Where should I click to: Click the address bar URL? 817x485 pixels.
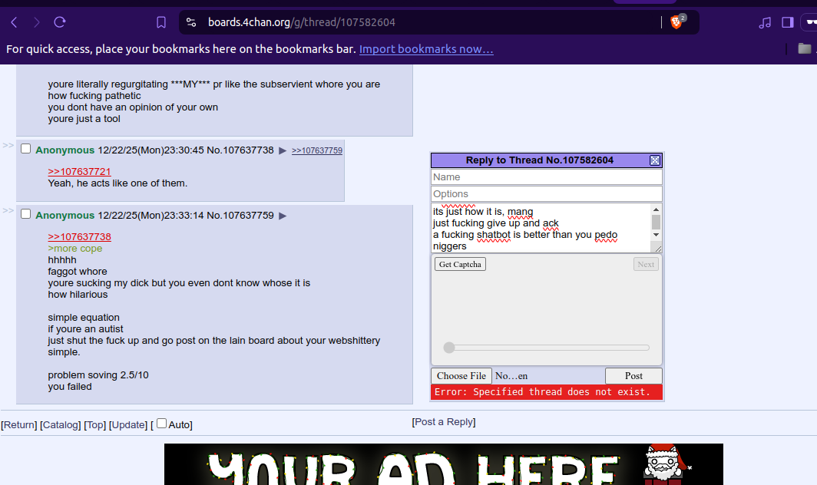pos(301,22)
